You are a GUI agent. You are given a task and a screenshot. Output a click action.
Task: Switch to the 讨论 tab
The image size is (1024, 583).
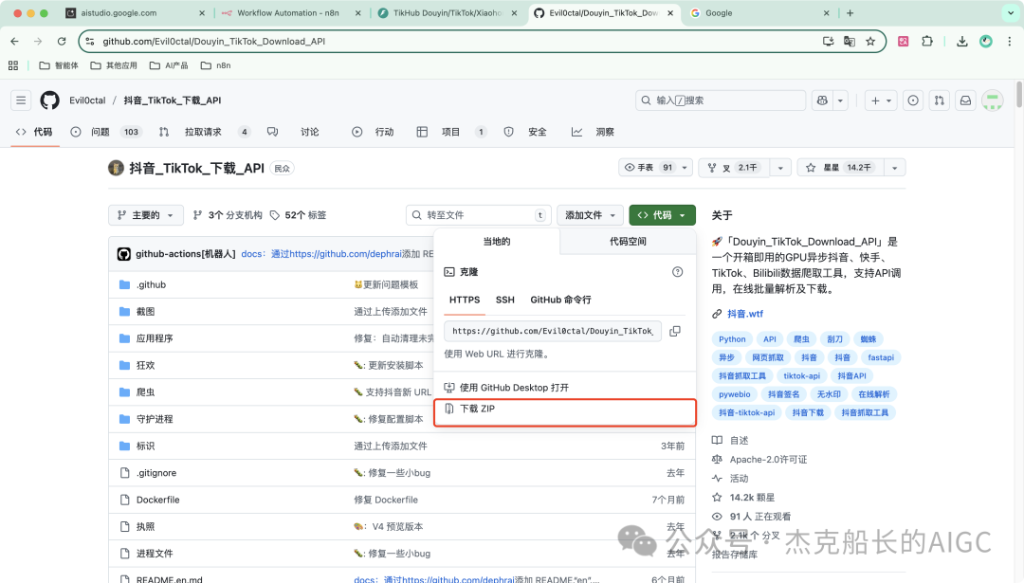click(293, 132)
